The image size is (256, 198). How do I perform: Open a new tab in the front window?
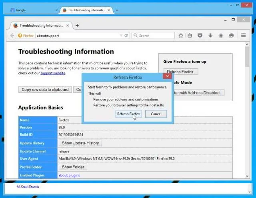point(77,26)
